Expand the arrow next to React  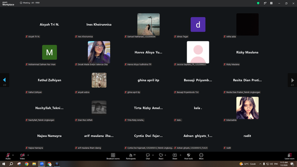click(165, 155)
